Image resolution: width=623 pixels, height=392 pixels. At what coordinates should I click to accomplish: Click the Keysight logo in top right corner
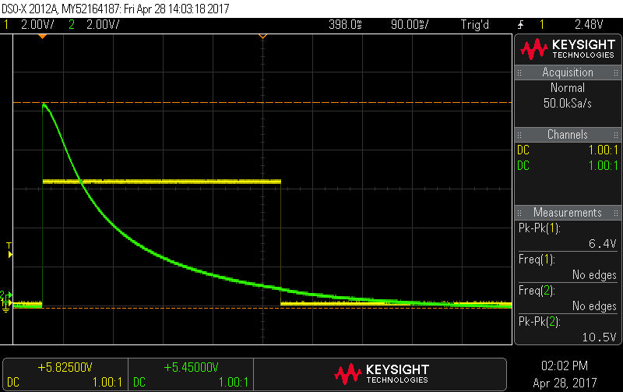point(568,49)
